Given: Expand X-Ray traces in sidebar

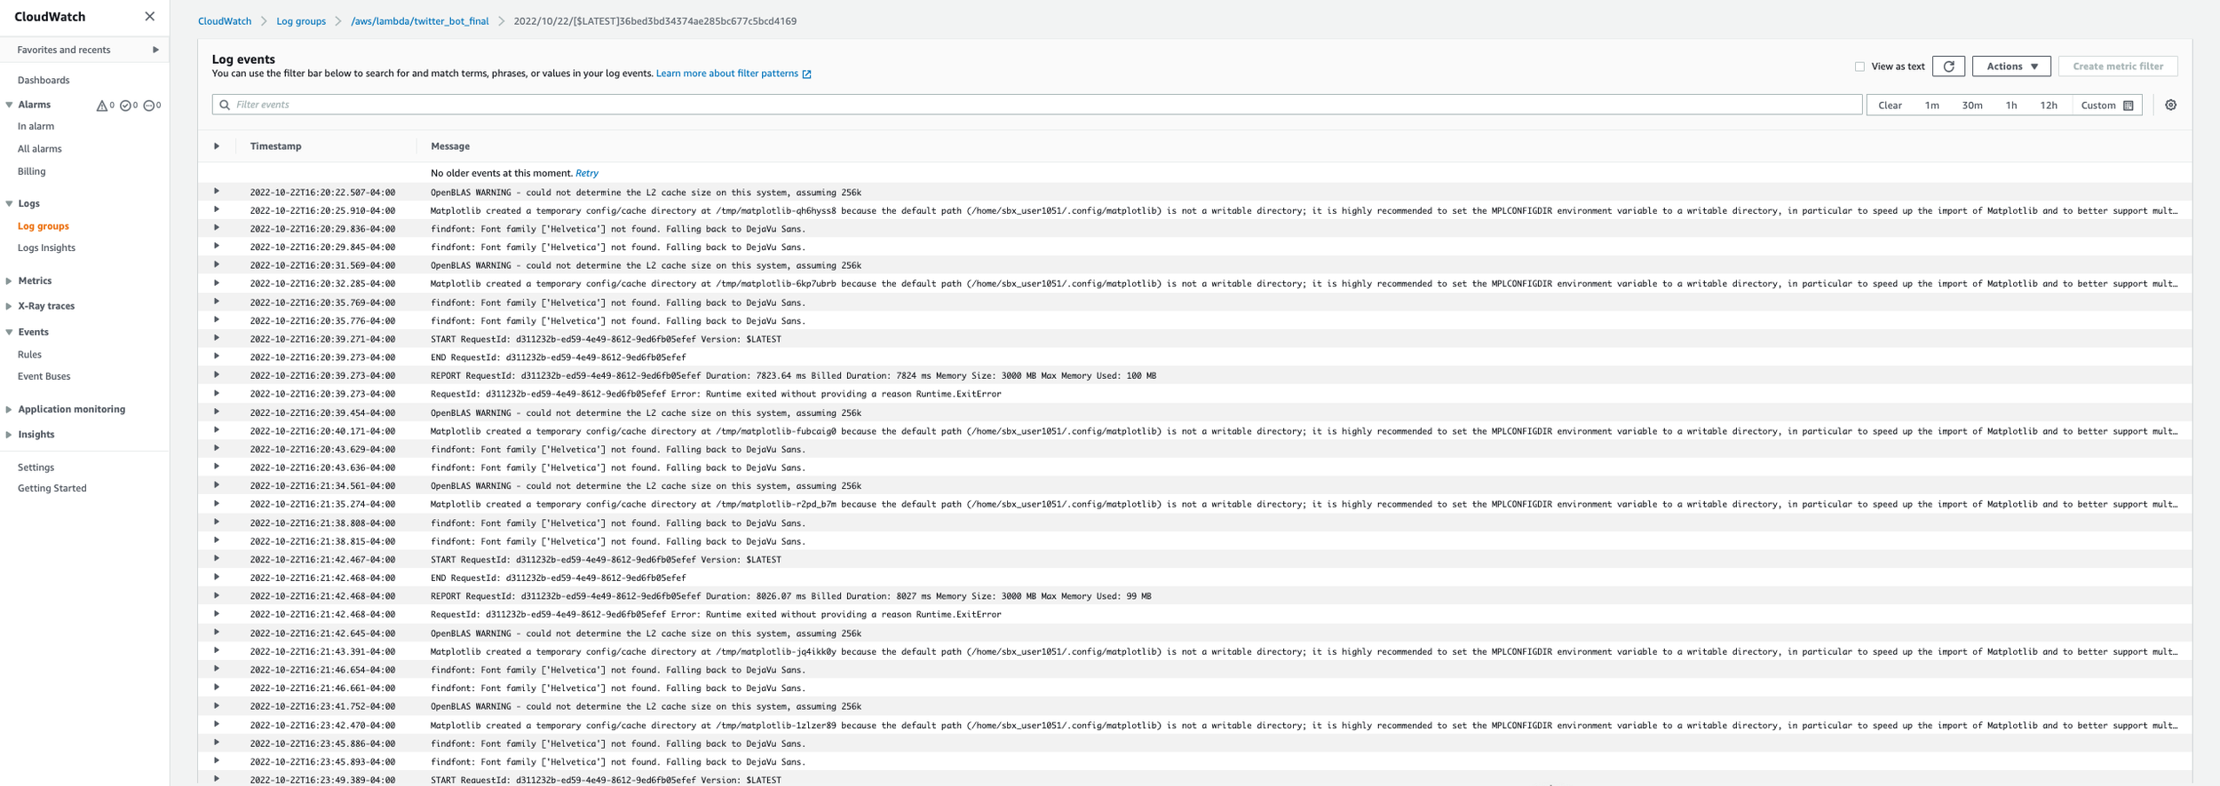Looking at the screenshot, I should [9, 306].
